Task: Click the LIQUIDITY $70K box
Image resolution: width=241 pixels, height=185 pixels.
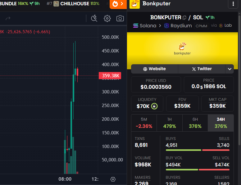Action: (147, 104)
